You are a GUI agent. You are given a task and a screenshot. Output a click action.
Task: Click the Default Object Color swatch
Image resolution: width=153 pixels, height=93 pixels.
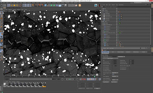pyautogui.click(x=113, y=74)
